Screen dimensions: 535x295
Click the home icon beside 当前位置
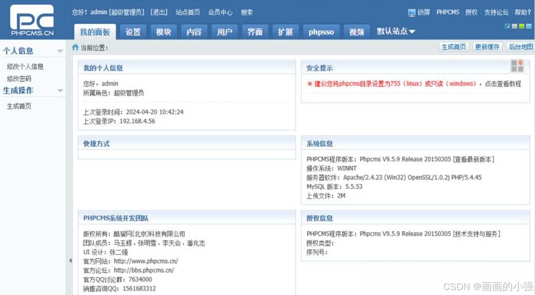(x=75, y=47)
